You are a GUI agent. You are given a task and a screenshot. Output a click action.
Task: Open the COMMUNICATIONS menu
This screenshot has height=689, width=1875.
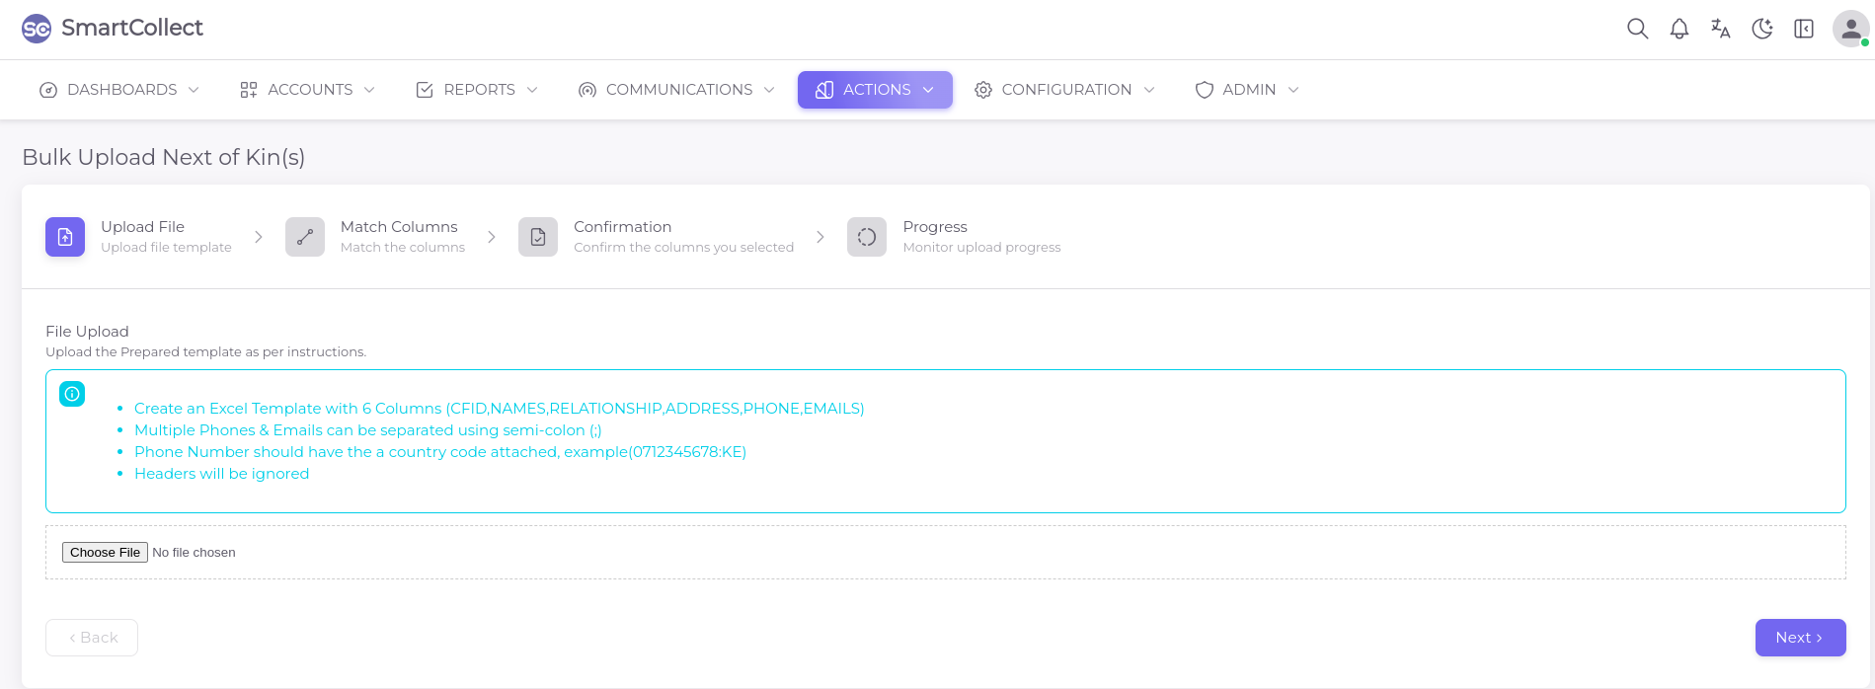tap(676, 90)
